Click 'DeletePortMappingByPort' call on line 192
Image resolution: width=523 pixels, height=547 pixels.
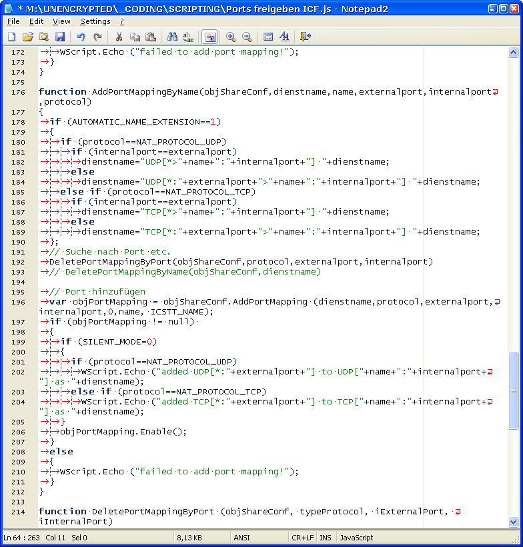[x=110, y=262]
